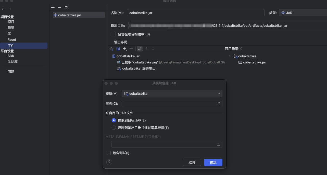Click the help question mark in dialog

coord(109,162)
